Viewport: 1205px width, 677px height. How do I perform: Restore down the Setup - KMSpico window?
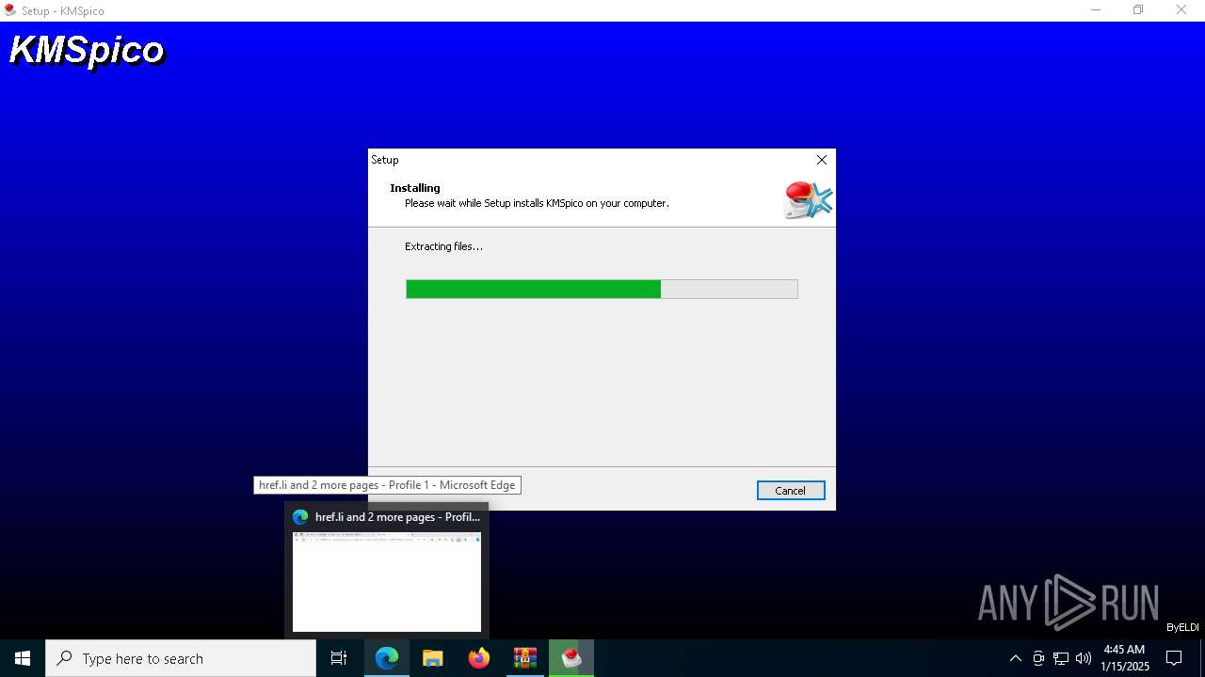[1138, 10]
